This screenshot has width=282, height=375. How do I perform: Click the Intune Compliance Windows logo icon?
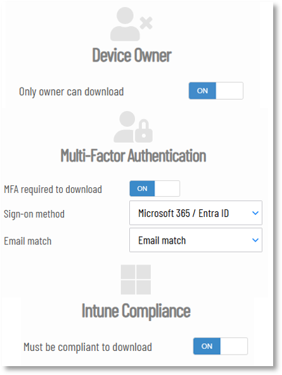[x=136, y=279]
